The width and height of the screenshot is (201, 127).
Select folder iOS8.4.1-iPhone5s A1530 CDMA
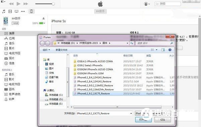tap(95, 61)
